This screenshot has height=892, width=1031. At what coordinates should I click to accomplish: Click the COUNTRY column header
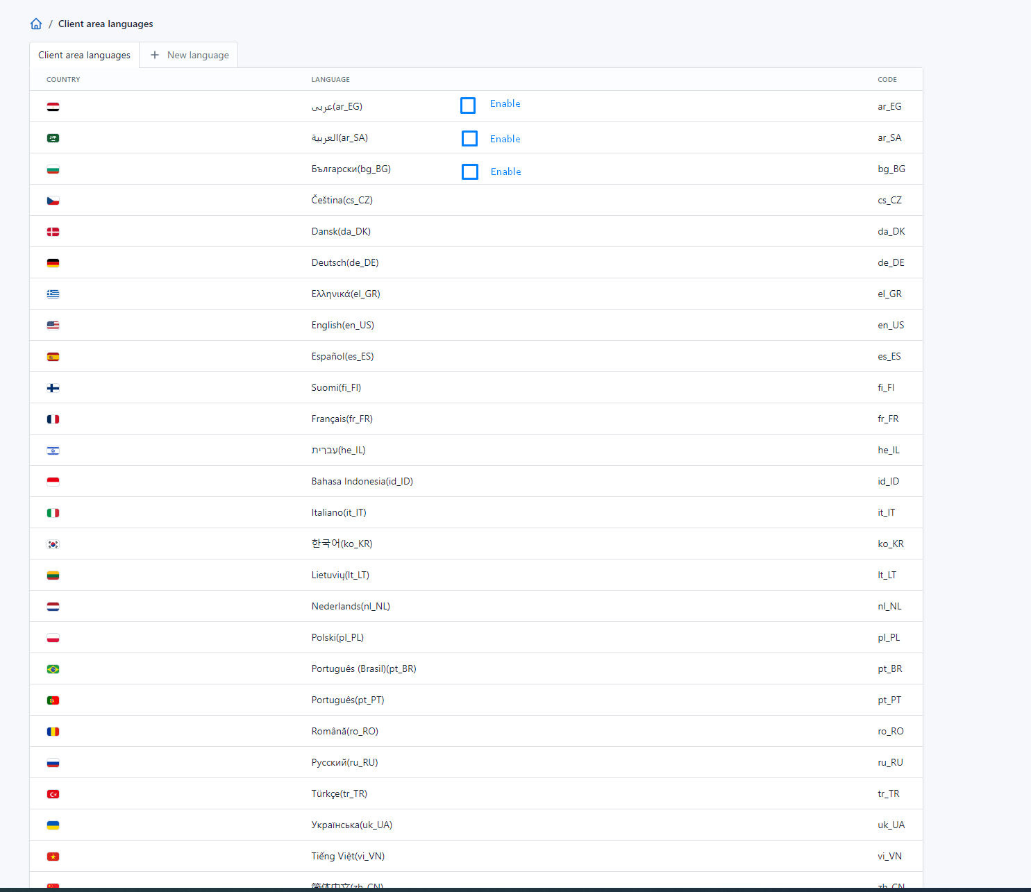(x=63, y=79)
